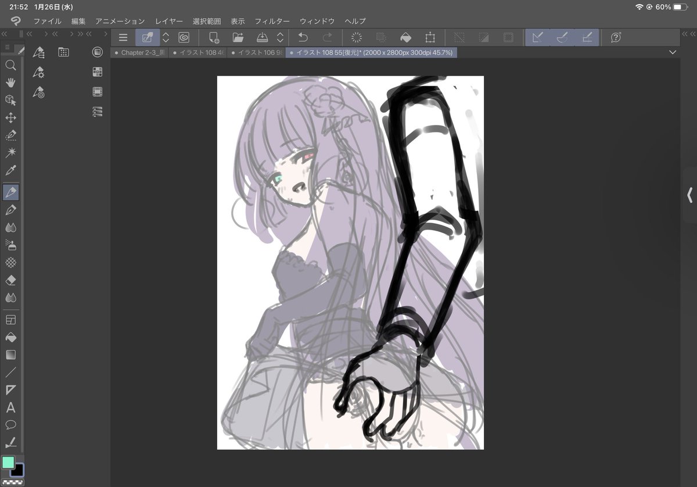Open the ヘルプ menu
Screen dimensions: 697x487
(x=355, y=21)
